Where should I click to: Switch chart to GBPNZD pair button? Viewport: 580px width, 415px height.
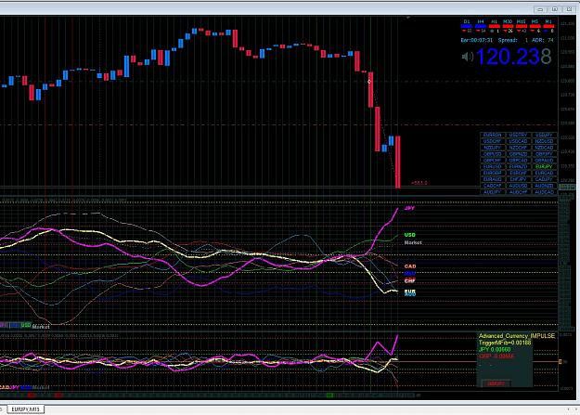pyautogui.click(x=518, y=154)
